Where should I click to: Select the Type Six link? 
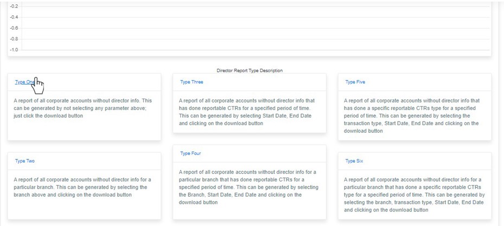(x=355, y=161)
